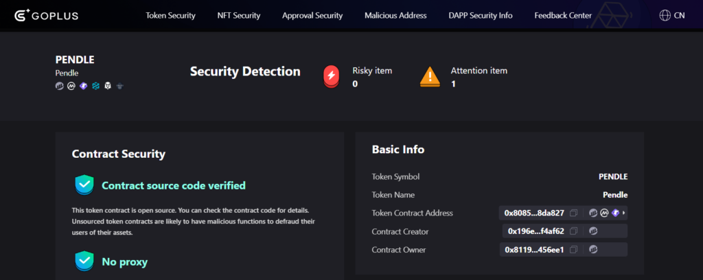Click the 'Contract Owner' label

tap(399, 250)
